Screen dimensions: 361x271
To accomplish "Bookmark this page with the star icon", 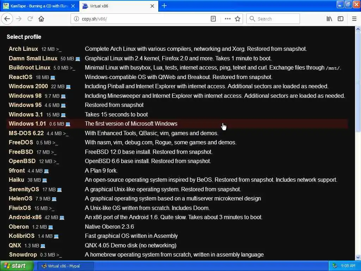I will tap(238, 19).
